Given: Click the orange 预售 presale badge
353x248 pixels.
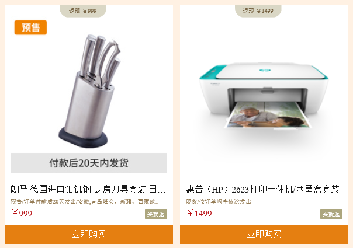Looking at the screenshot, I should (x=30, y=27).
